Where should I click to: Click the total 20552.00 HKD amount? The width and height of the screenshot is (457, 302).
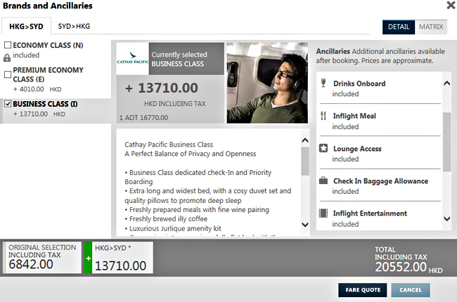[408, 267]
